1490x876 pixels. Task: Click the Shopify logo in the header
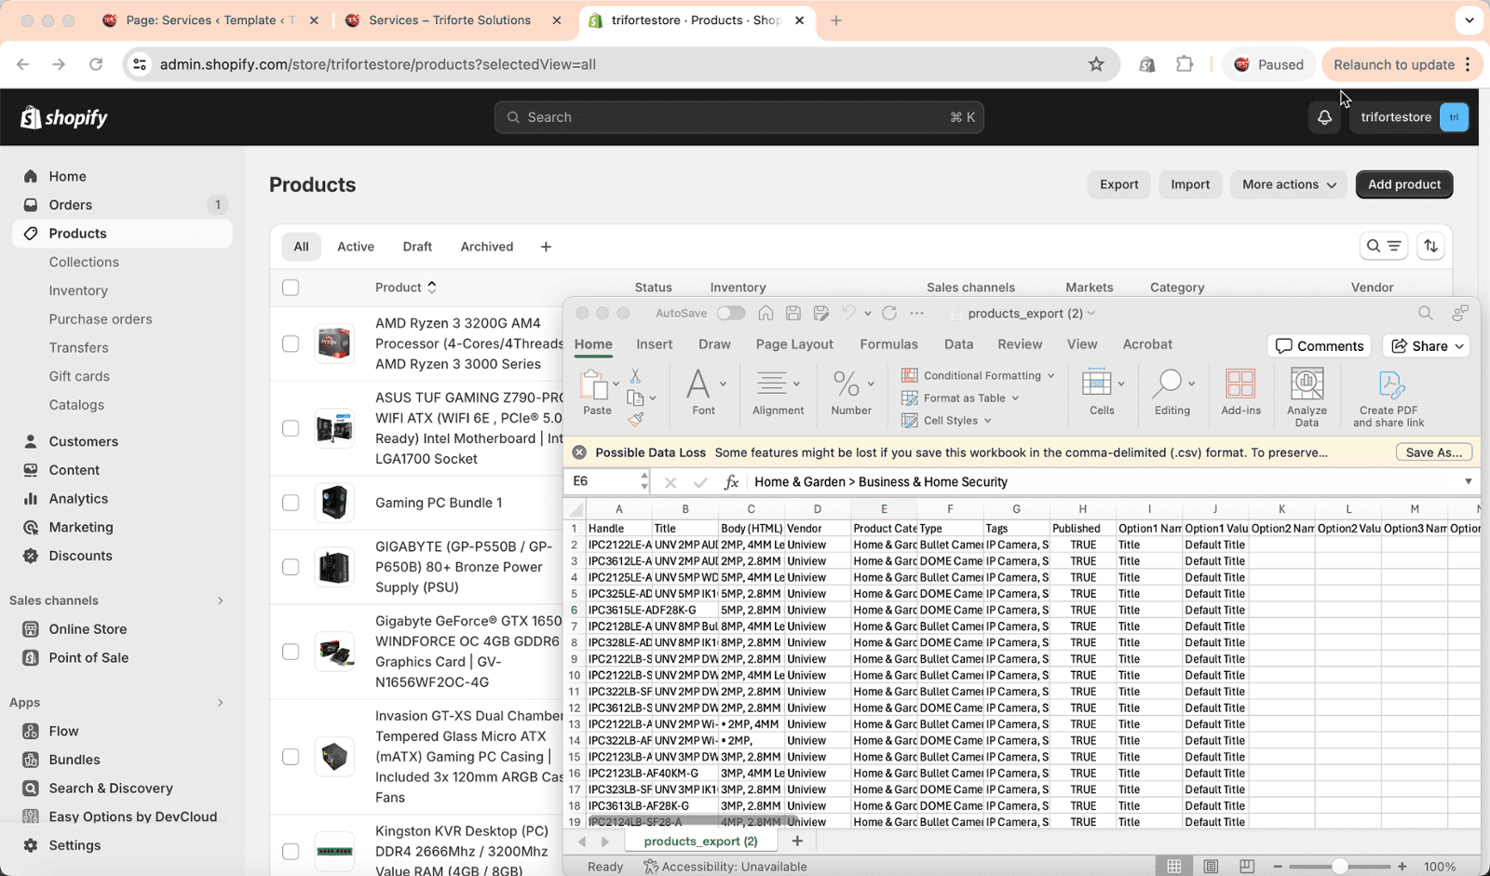[x=63, y=117]
